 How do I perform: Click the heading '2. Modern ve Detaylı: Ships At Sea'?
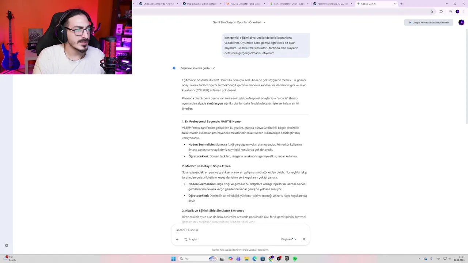[x=206, y=166]
